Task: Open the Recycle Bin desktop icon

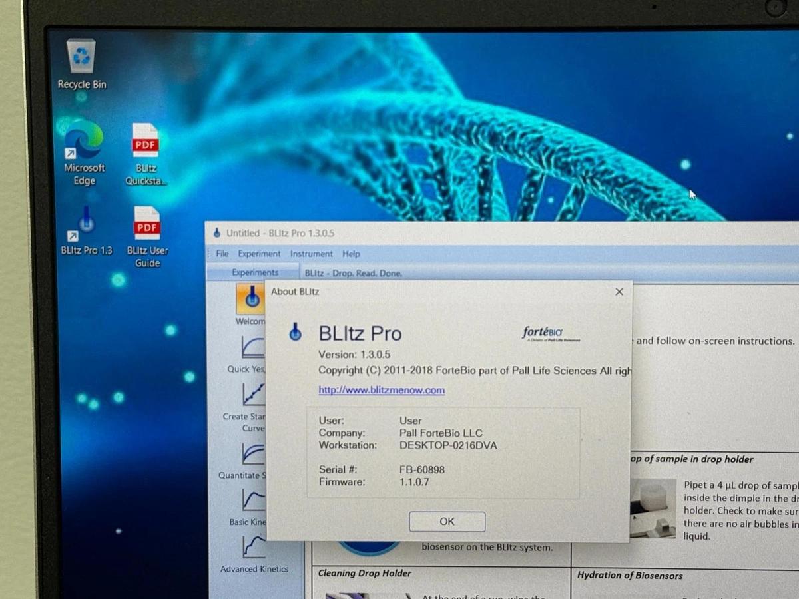Action: [81, 65]
